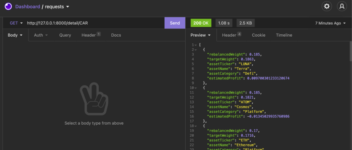Collapse the JSON object at line 10
This screenshot has width=352, height=150.
196,88
